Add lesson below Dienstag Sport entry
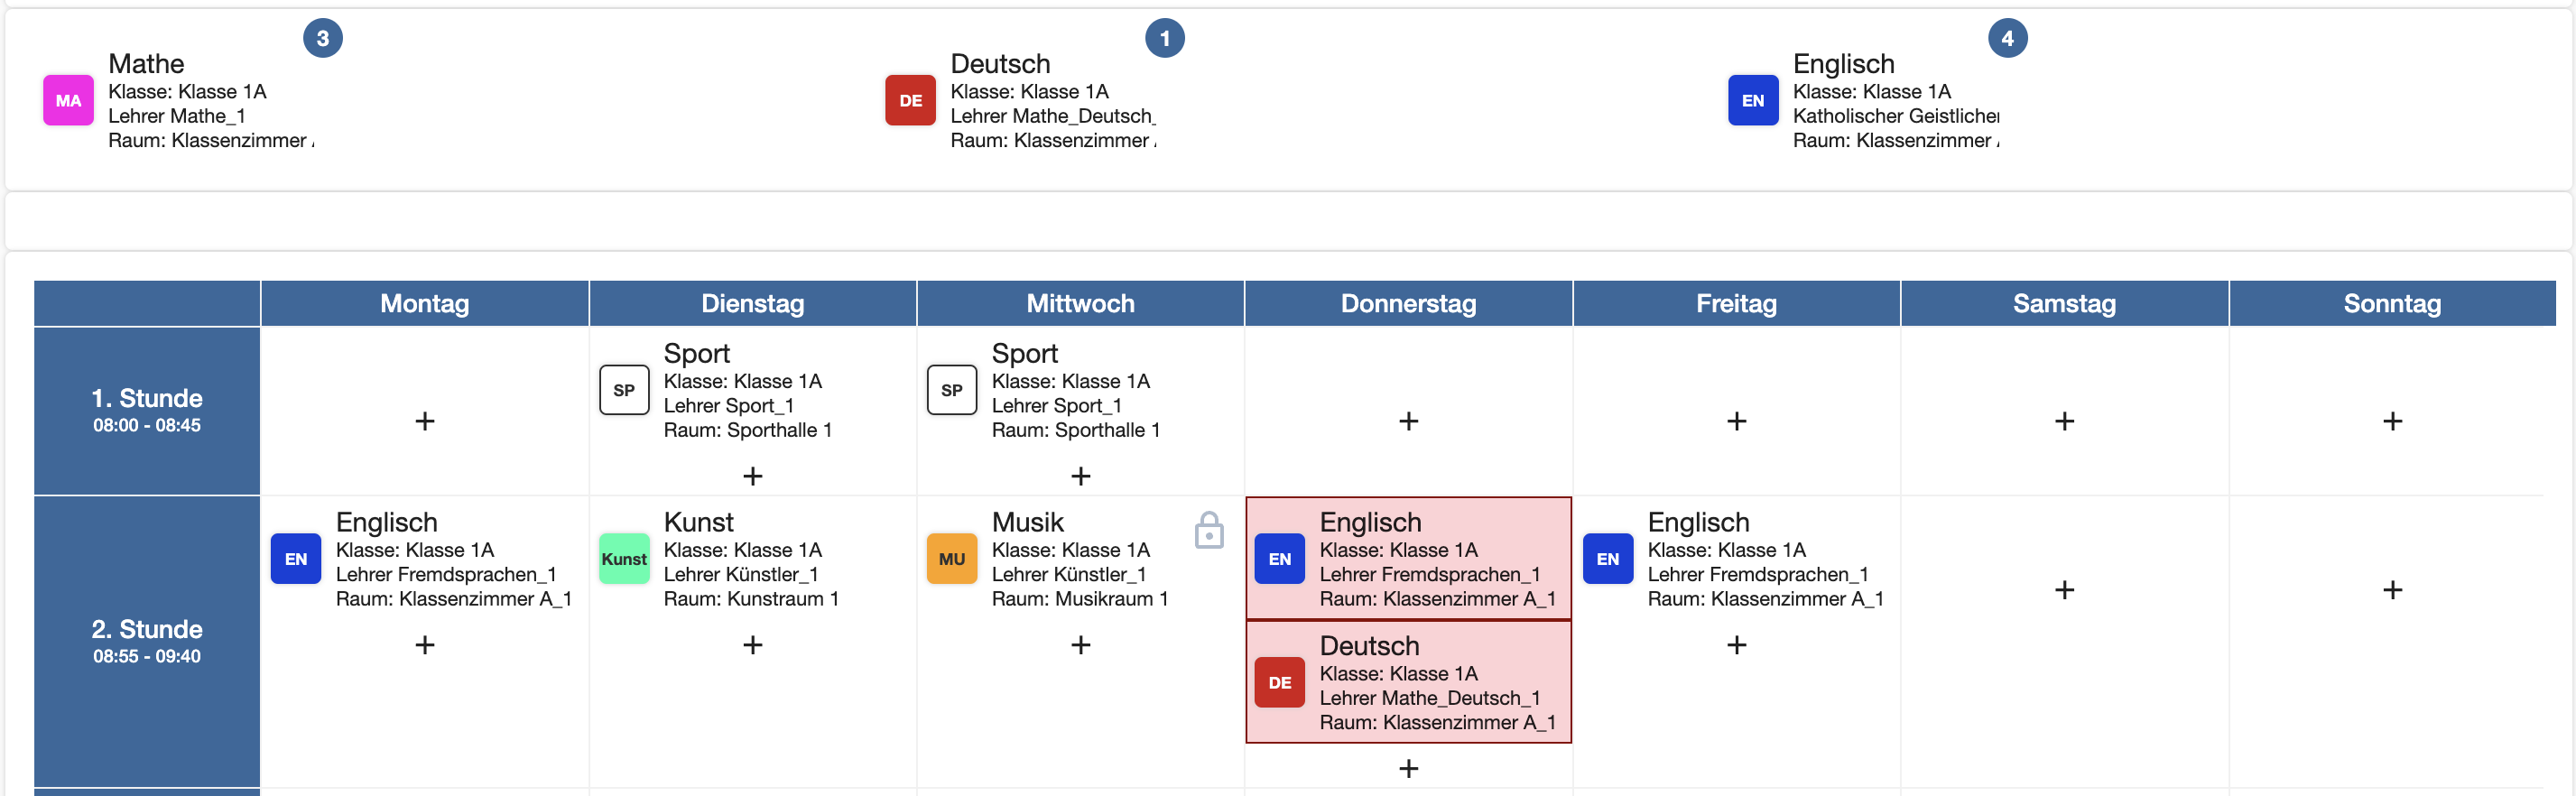2576x796 pixels. tap(753, 476)
